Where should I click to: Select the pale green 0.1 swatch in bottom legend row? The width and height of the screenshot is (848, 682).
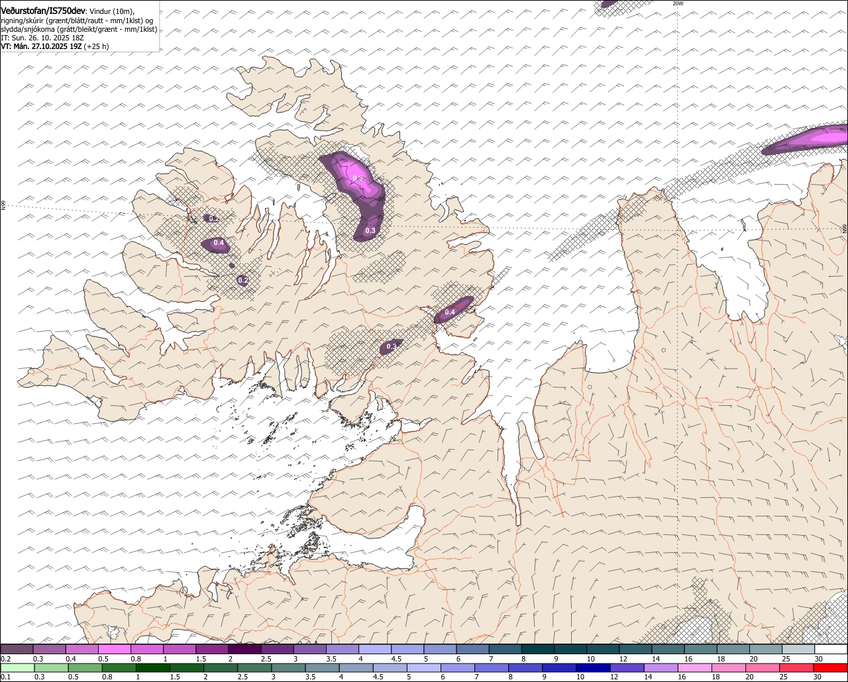[x=17, y=667]
